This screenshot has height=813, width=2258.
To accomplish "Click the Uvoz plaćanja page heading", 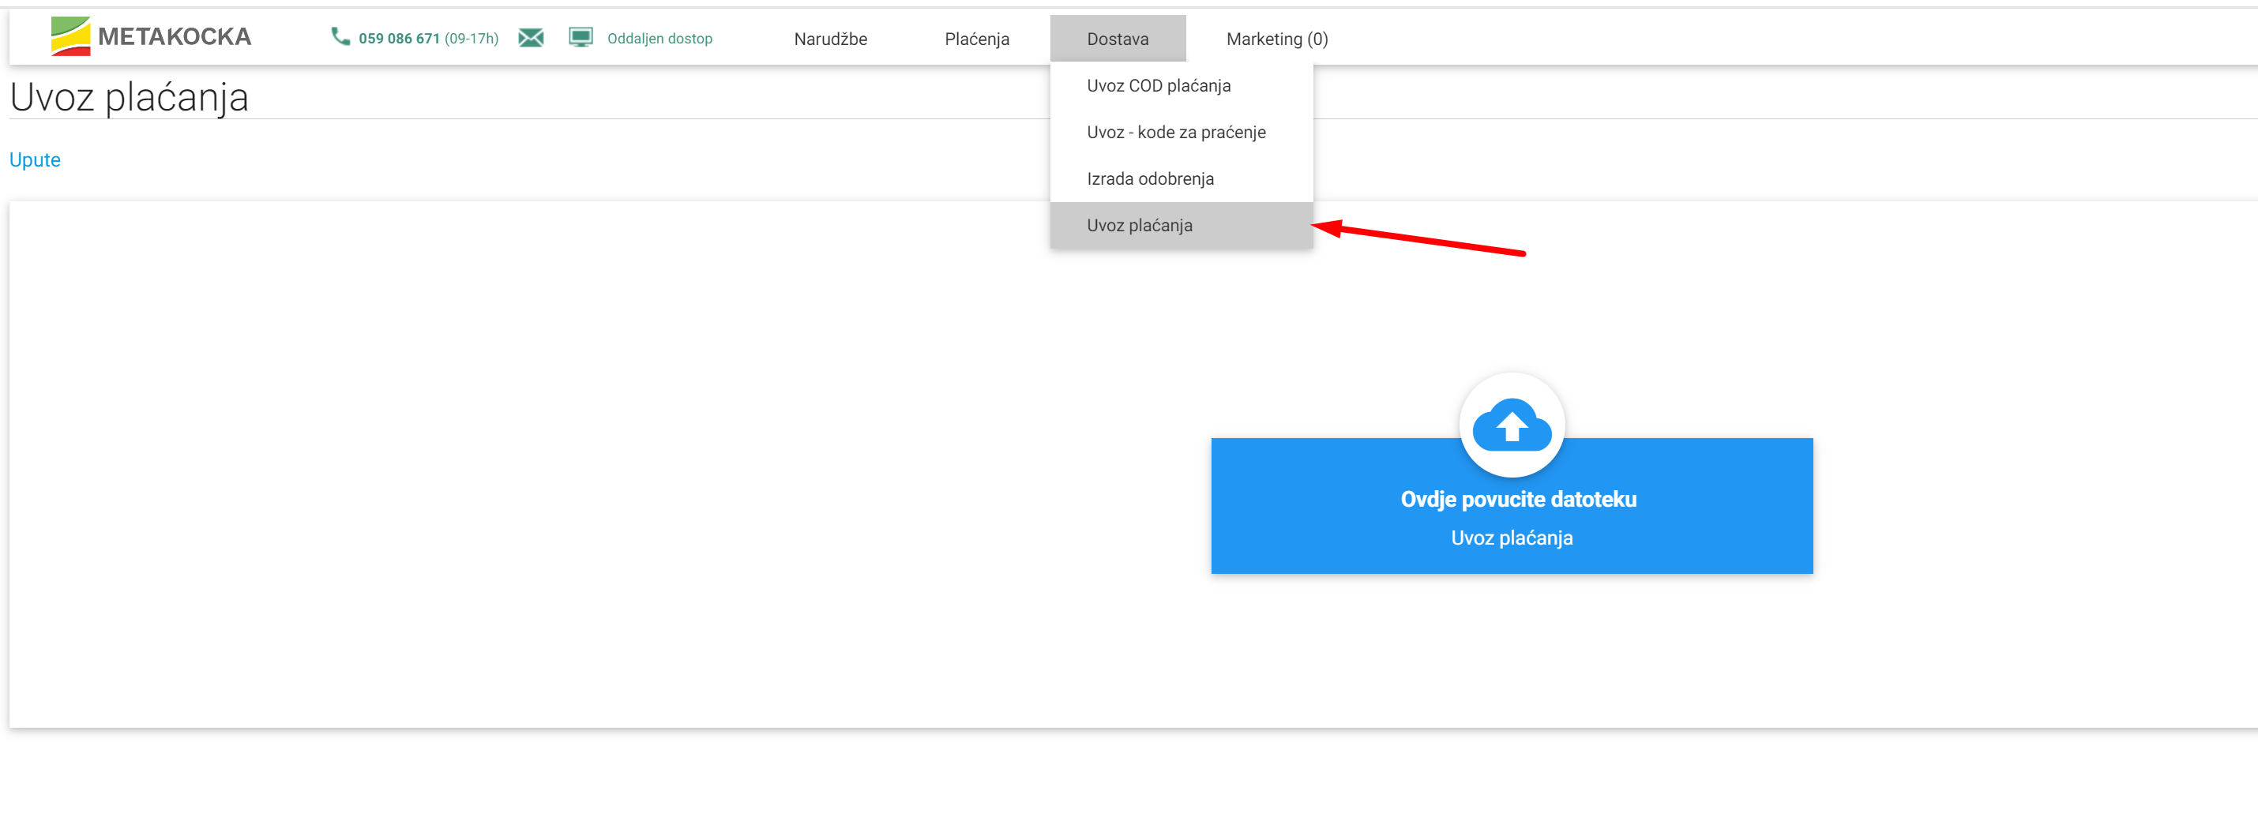I will pos(129,97).
